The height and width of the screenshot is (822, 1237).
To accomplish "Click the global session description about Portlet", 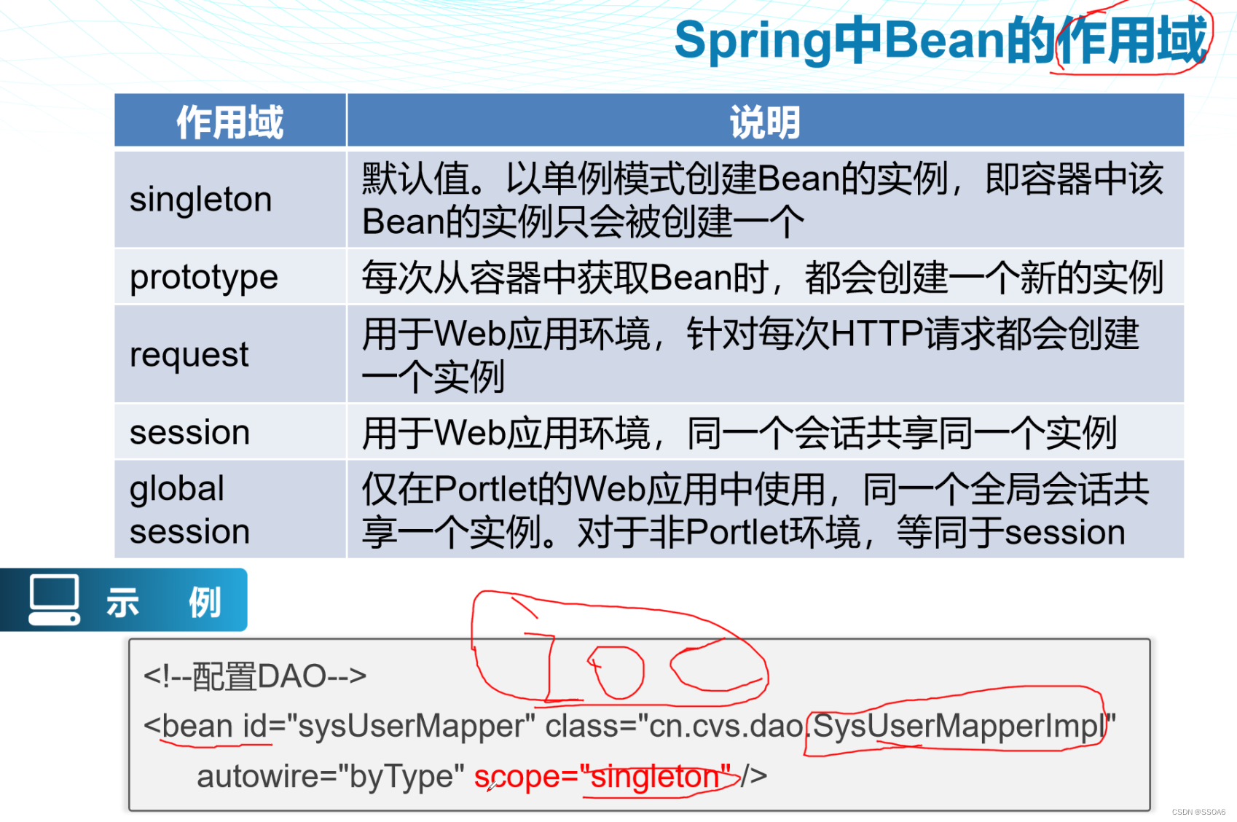I will 766,509.
